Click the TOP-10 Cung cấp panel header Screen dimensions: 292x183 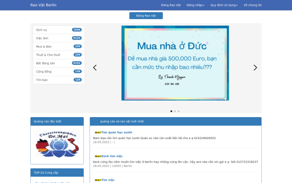click(x=57, y=173)
